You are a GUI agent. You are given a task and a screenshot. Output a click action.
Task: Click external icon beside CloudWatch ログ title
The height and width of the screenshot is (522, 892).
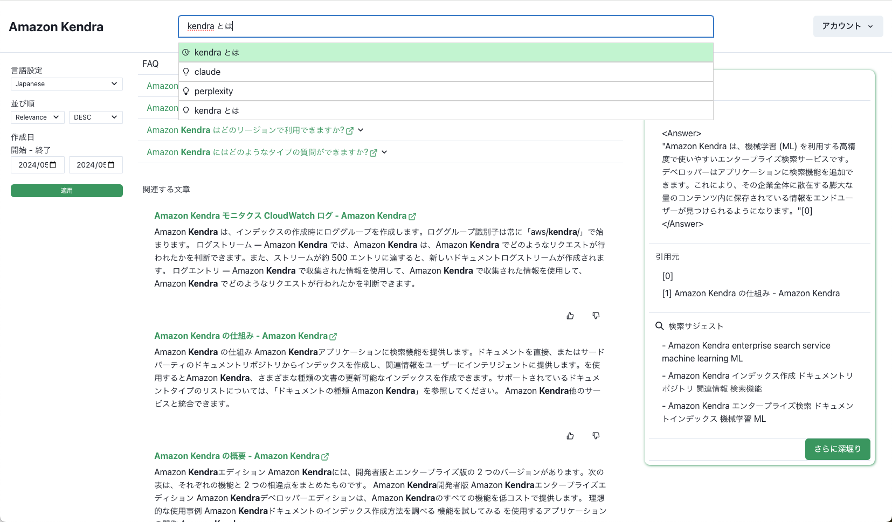pyautogui.click(x=412, y=216)
